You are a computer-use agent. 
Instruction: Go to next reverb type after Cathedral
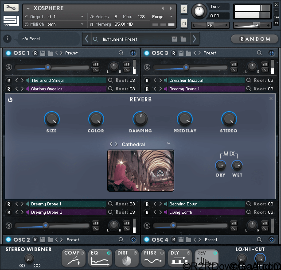[116, 144]
